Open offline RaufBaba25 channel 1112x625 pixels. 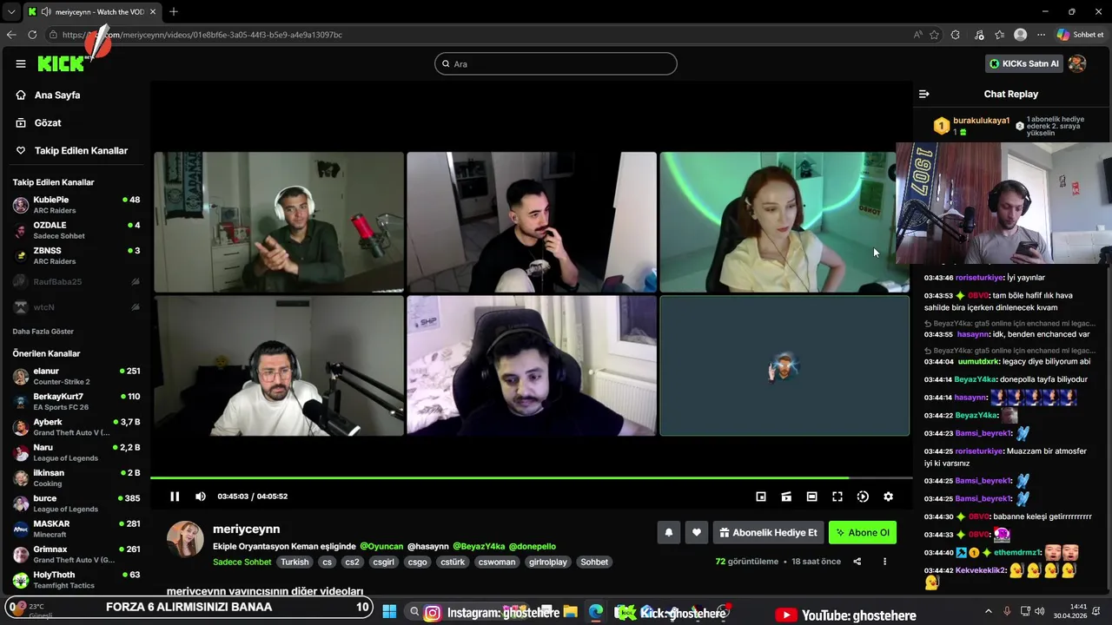(x=76, y=281)
